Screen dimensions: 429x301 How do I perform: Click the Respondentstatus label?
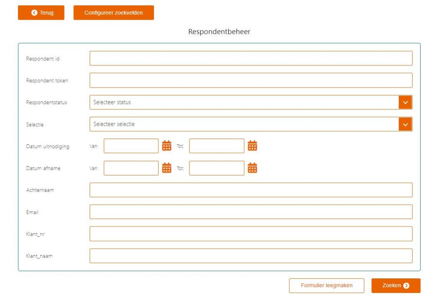click(47, 103)
